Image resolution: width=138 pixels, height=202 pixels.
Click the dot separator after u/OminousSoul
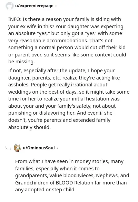click(57, 148)
